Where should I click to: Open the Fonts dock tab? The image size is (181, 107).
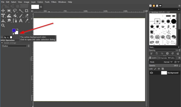point(157,6)
